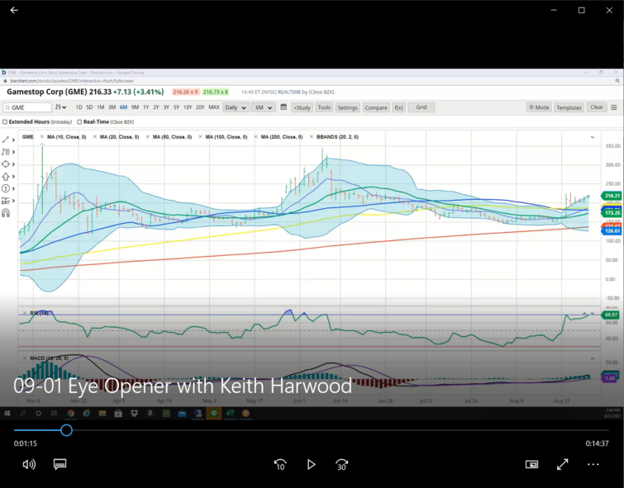
Task: Open the 6M period dropdown
Action: 263,107
